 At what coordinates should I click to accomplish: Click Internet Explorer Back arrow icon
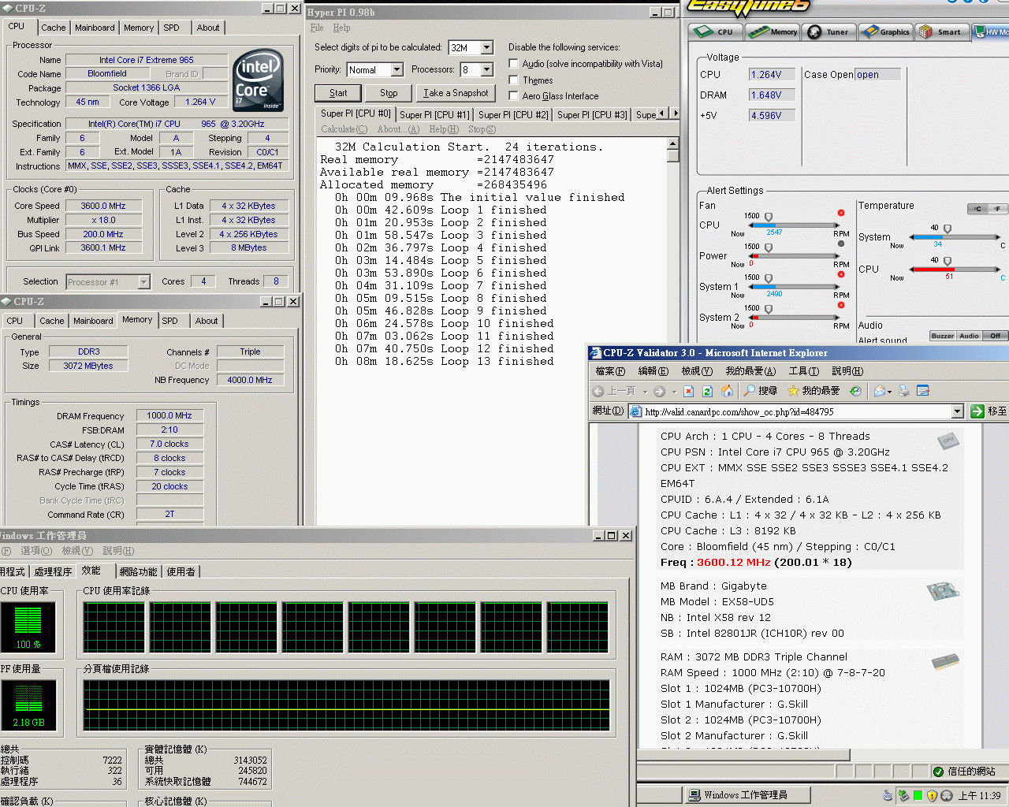click(x=598, y=391)
